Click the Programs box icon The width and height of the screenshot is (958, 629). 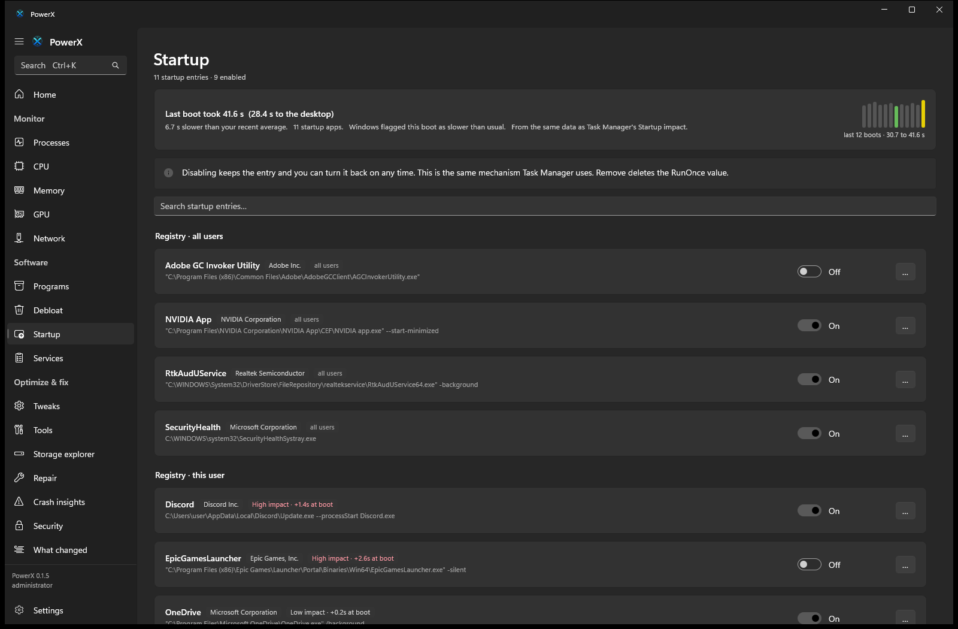19,286
